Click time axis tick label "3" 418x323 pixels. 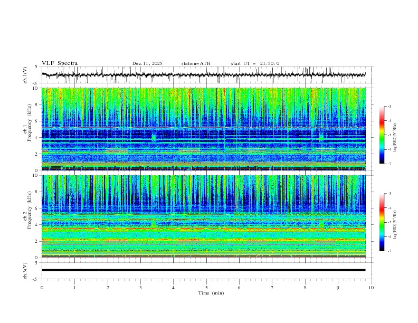pyautogui.click(x=140, y=288)
